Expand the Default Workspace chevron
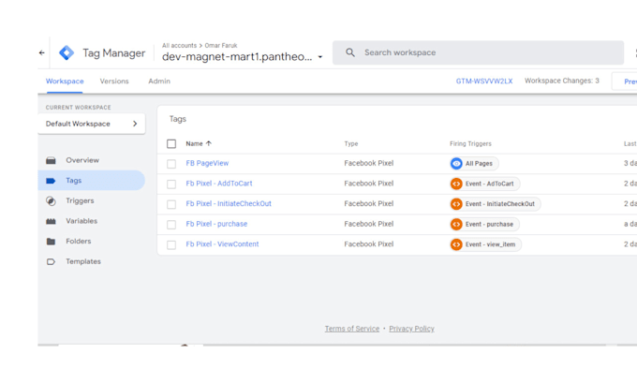The image size is (637, 383). pos(135,124)
